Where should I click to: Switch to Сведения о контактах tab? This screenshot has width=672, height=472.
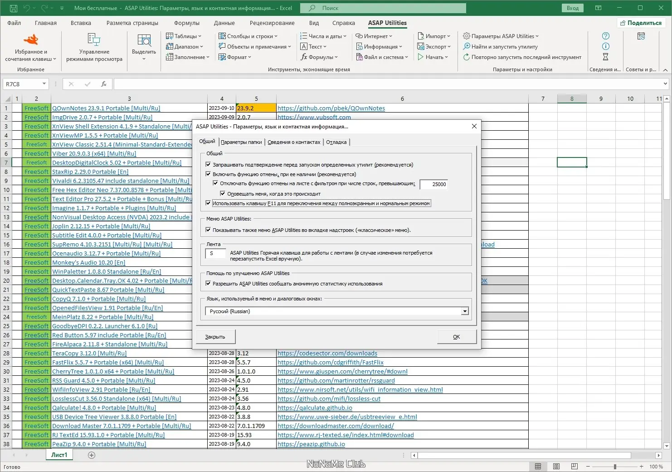coord(294,142)
